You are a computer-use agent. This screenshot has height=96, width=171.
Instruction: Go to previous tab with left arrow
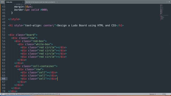tap(2, 2)
